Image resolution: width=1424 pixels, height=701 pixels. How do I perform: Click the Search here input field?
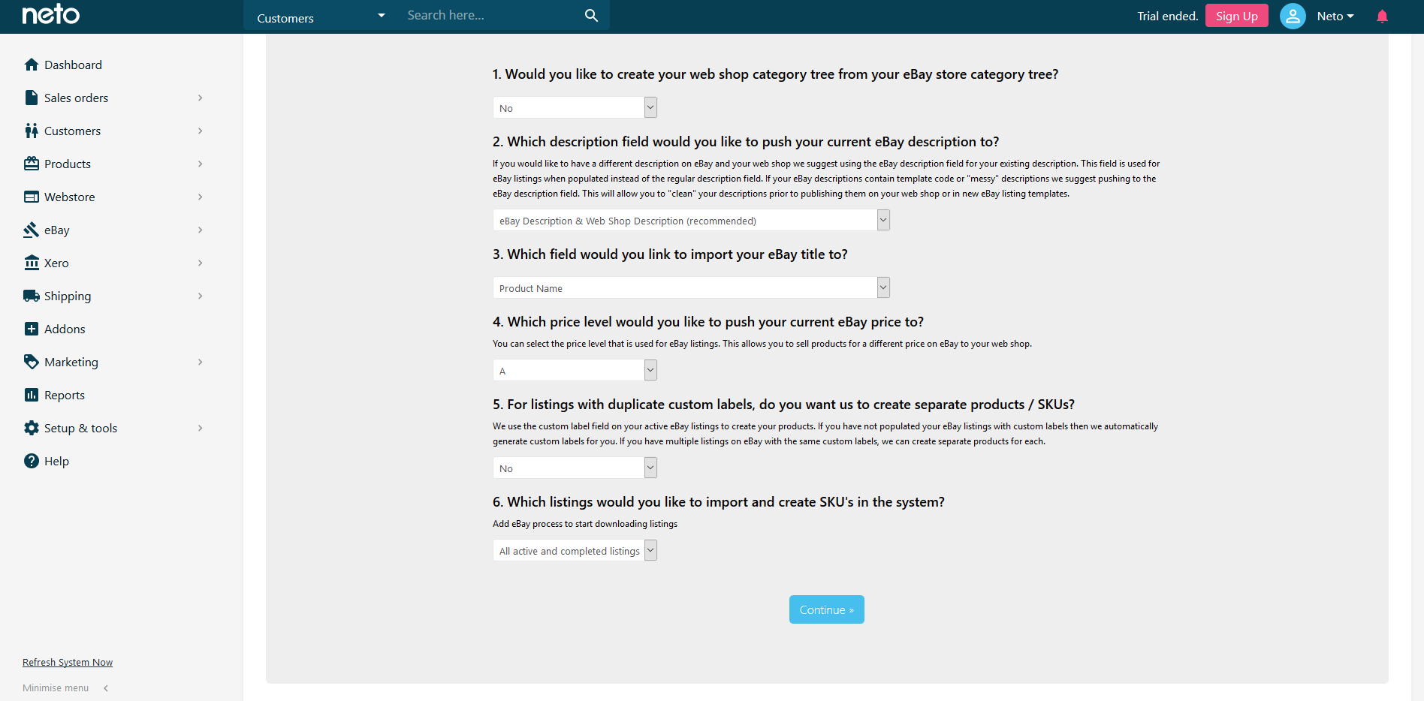[492, 15]
